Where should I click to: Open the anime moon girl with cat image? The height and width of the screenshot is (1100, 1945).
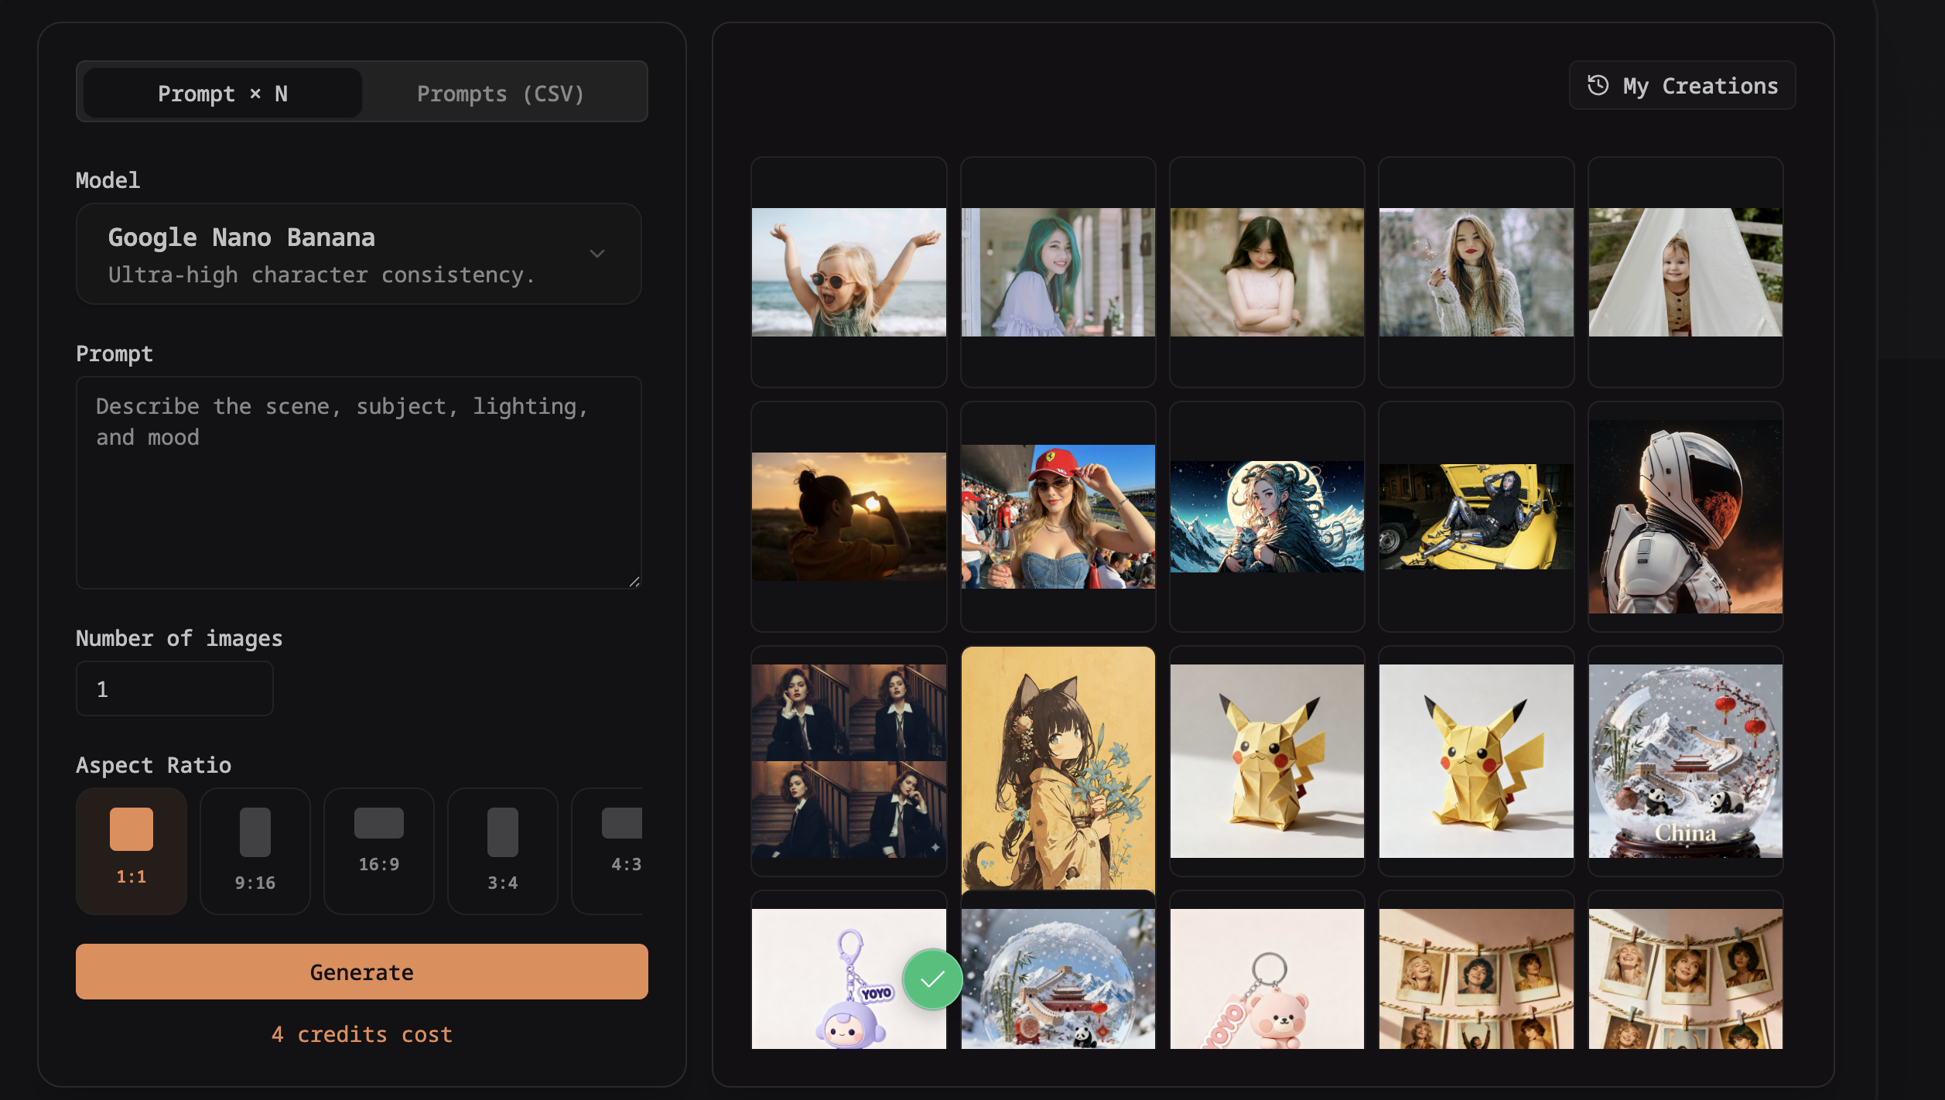pyautogui.click(x=1267, y=517)
